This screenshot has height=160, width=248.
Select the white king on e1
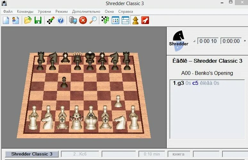(91, 122)
